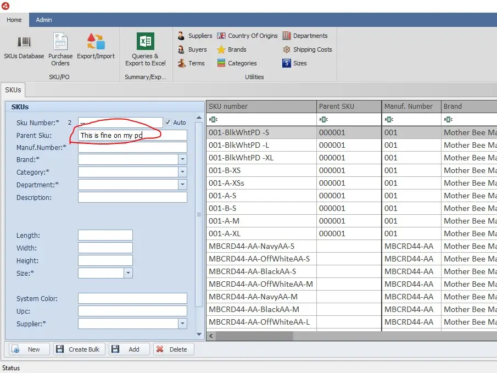This screenshot has width=497, height=373.
Task: Switch to the Home ribbon tab
Action: (x=14, y=20)
